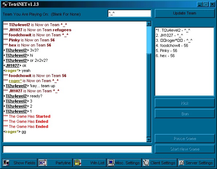Click the 'Team You Are Playing On' label
Viewport: 217px width, 169px height.
[42, 14]
